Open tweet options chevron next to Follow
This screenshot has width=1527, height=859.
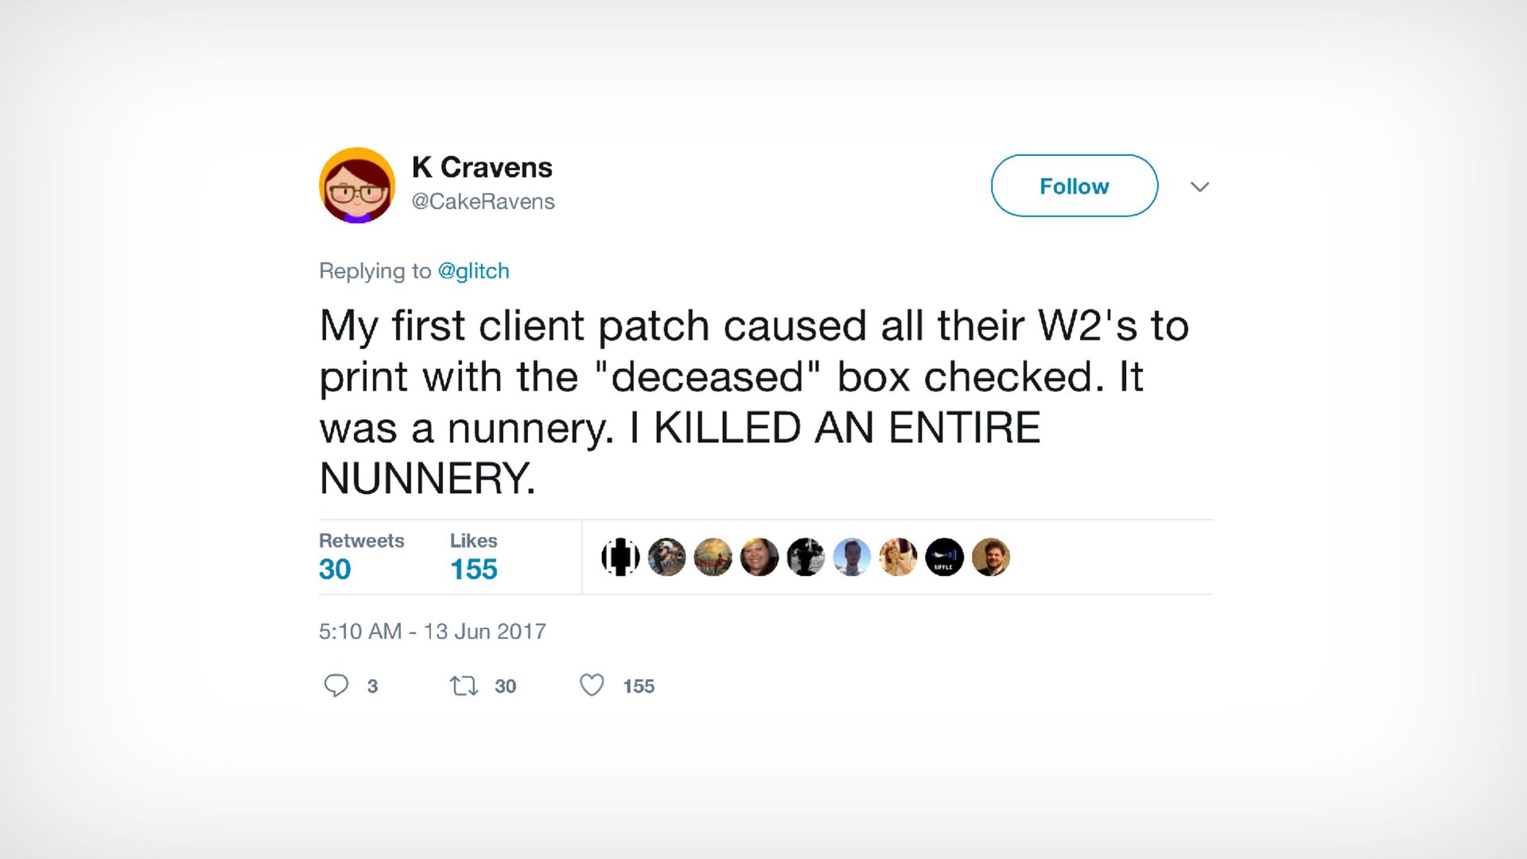coord(1199,187)
